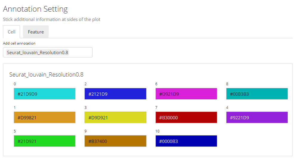The width and height of the screenshot is (296, 160).
Task: Click the dark red #B30000 color field
Action: tap(186, 118)
